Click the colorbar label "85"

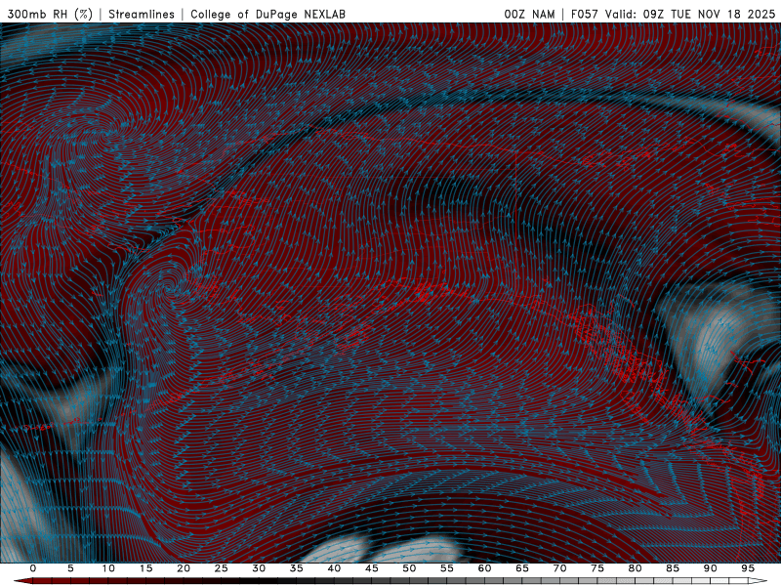coord(673,568)
